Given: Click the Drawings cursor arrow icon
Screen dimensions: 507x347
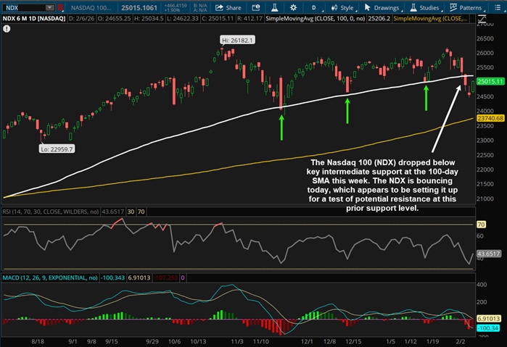Looking at the screenshot, I should point(367,7).
